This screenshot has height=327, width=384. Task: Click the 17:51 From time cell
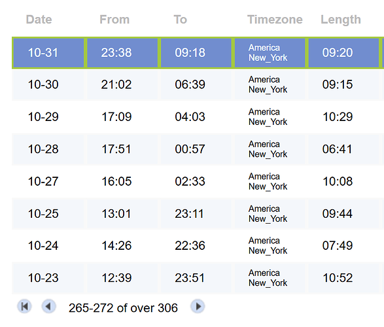122,149
